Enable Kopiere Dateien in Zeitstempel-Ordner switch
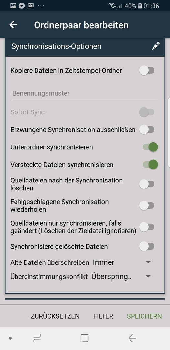The image size is (170, 350). point(147,71)
